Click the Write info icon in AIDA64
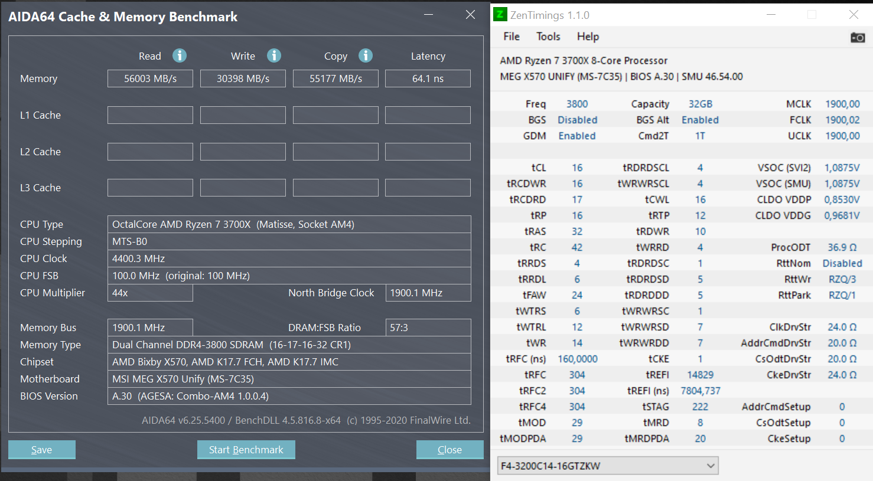Viewport: 873px width, 481px height. (274, 55)
